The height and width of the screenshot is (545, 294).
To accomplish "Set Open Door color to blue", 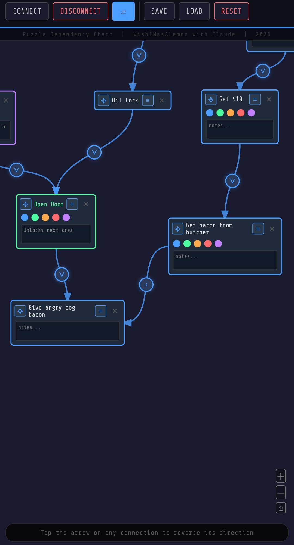I will tap(25, 217).
